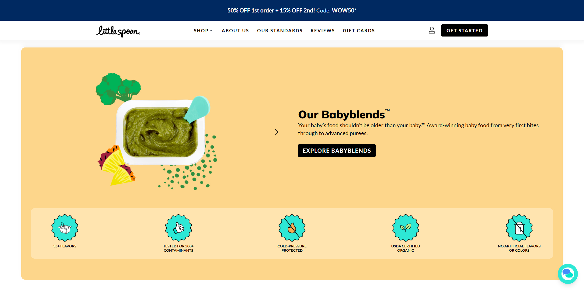Screen dimensions: 584x290
Task: Open the Reviews page
Action: (322, 31)
